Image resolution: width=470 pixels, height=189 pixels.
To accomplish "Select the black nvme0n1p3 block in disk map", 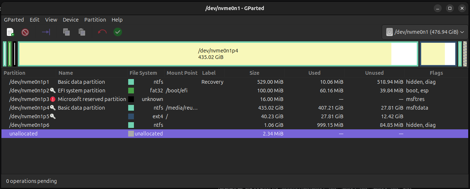I will [14, 54].
